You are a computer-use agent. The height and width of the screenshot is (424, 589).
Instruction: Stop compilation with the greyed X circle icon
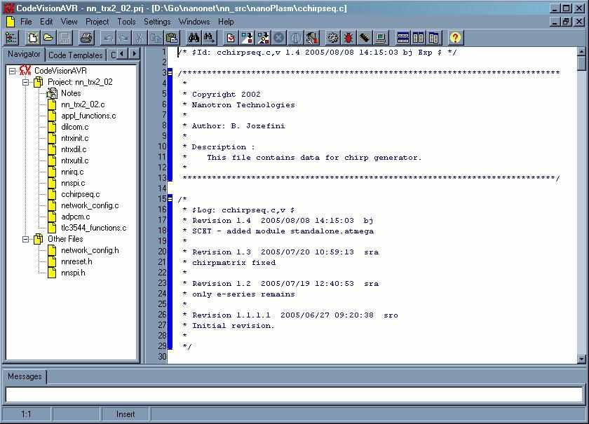pos(279,38)
